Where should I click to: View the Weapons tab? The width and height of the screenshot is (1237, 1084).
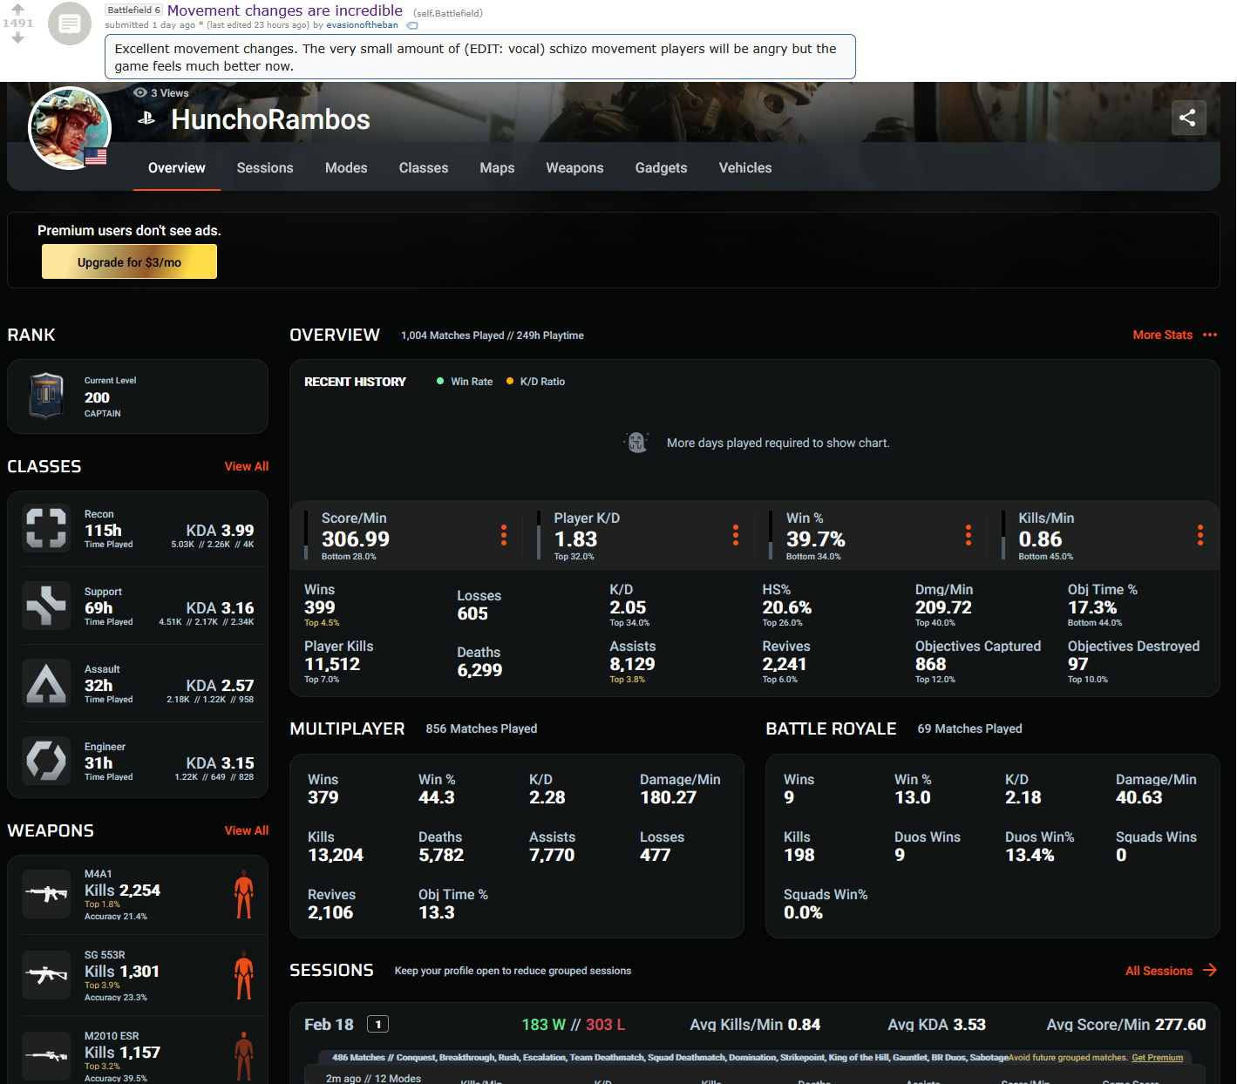pyautogui.click(x=574, y=168)
